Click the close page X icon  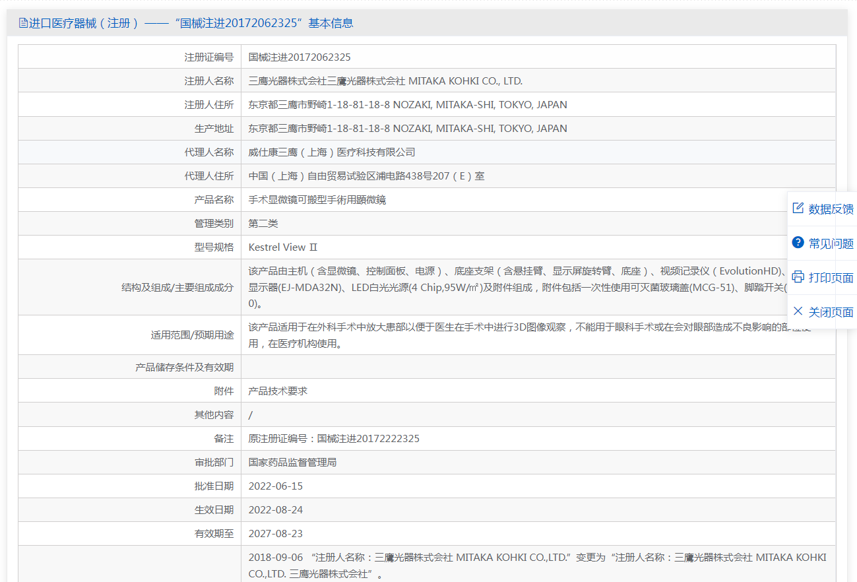point(798,311)
